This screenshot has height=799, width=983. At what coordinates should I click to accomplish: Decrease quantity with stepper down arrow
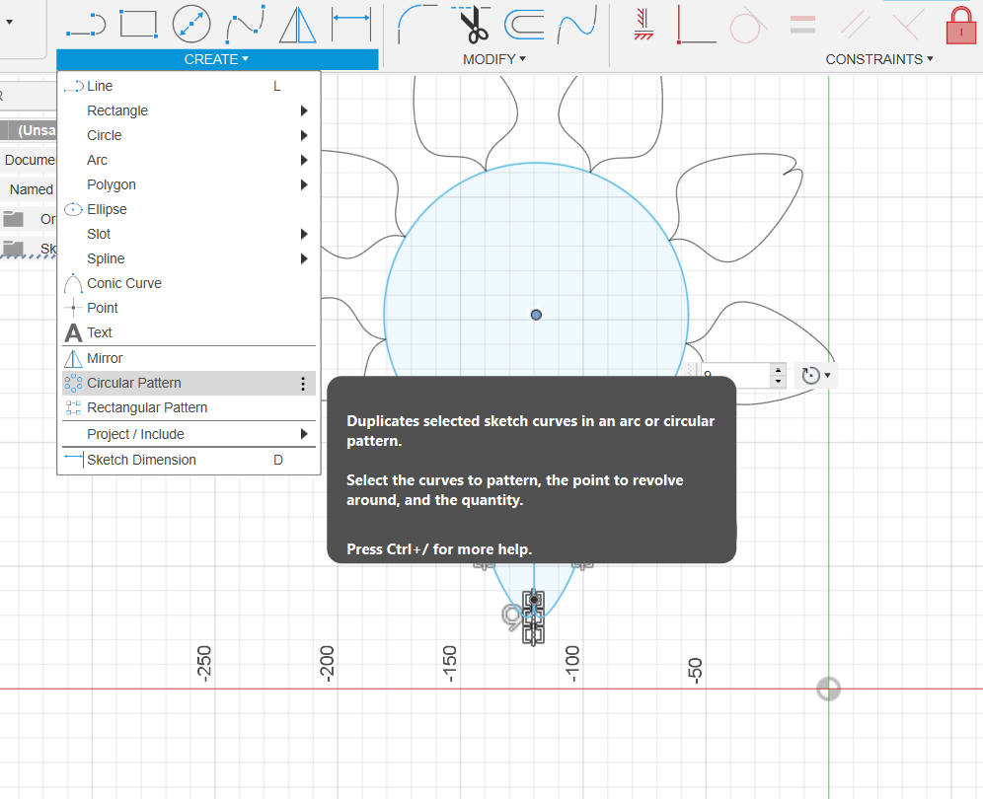tap(778, 381)
